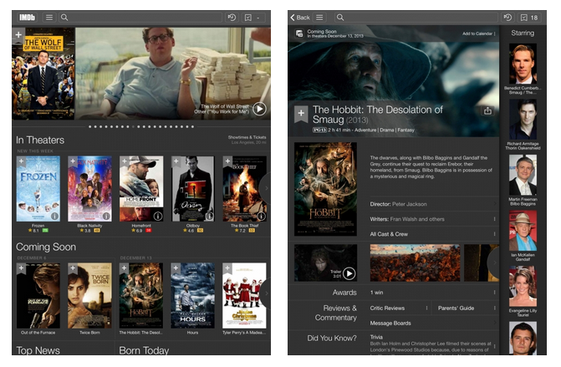The height and width of the screenshot is (367, 561).
Task: Show info for Homefront poster
Action: click(x=158, y=216)
